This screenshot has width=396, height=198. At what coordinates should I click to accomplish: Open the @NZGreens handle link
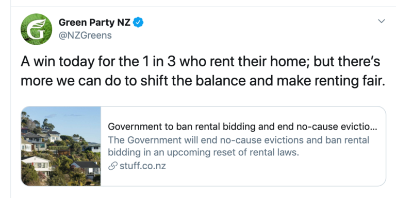point(85,35)
